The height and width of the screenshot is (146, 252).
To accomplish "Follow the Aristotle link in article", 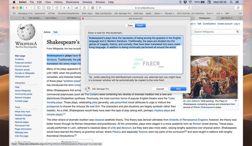I will 174,120.
